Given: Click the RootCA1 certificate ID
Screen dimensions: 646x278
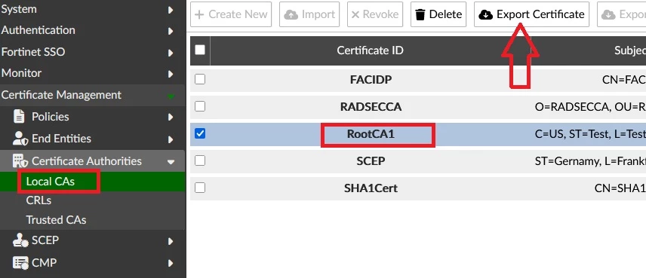Looking at the screenshot, I should coord(371,134).
